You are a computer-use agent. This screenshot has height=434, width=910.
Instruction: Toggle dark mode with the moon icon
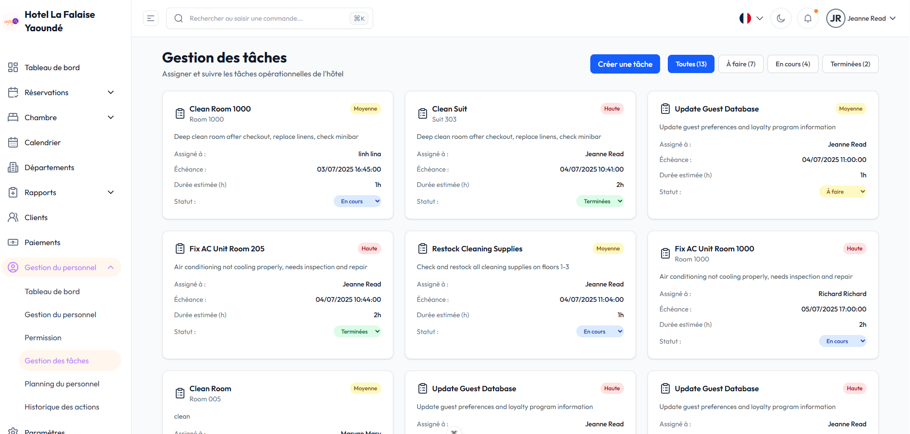(x=780, y=19)
